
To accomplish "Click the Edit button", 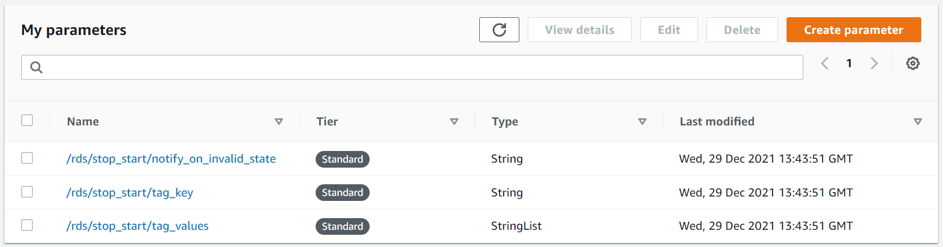I will [669, 30].
